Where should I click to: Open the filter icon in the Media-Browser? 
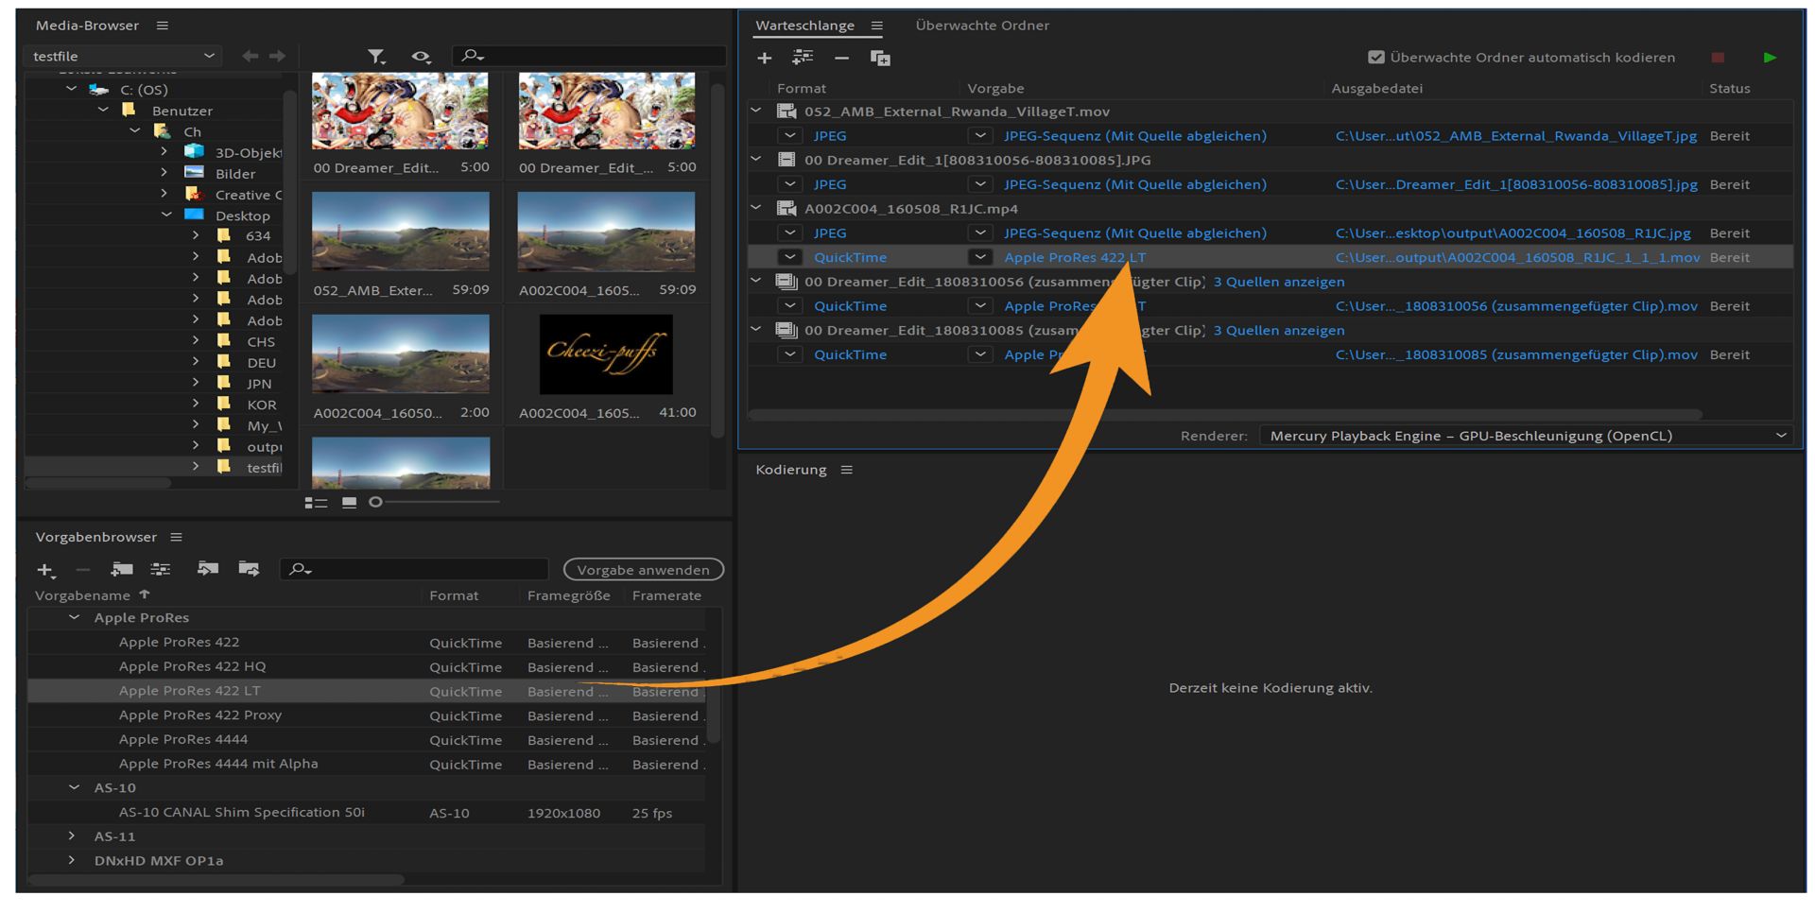(x=376, y=57)
